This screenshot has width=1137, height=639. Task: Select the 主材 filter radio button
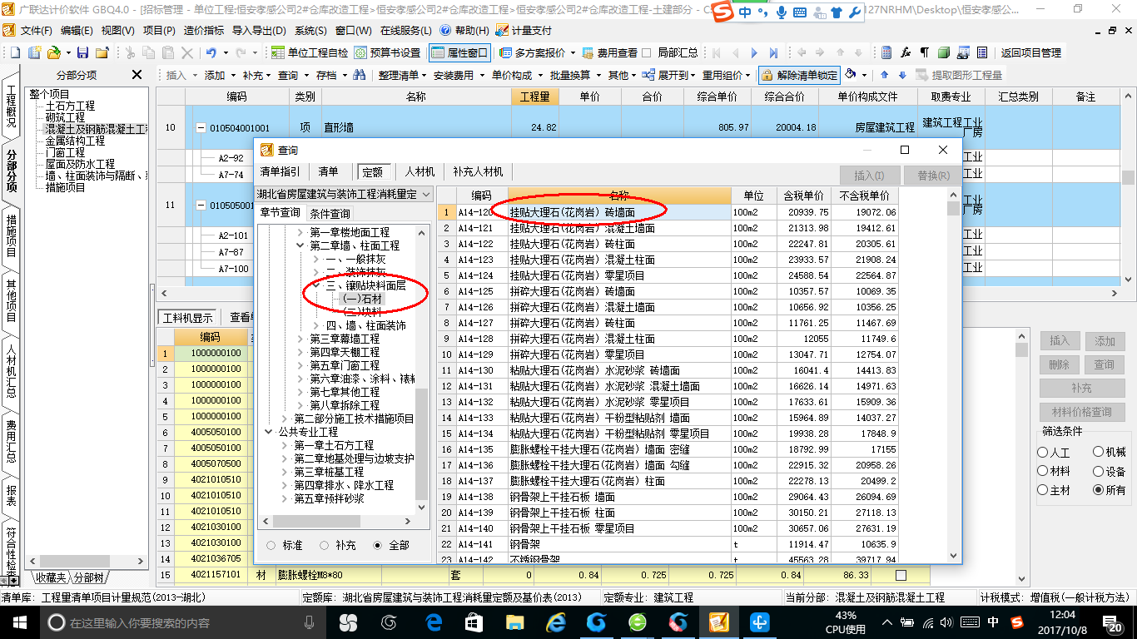(x=1043, y=490)
